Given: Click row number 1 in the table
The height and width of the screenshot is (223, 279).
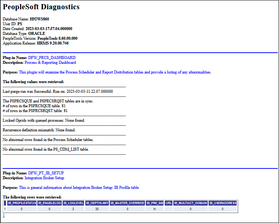Looking at the screenshot, I should pos(5,209).
